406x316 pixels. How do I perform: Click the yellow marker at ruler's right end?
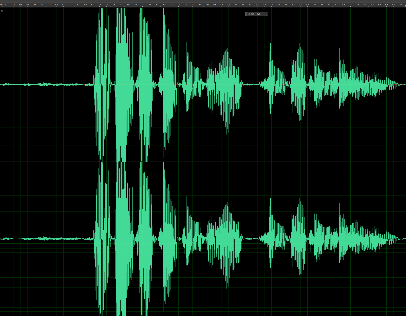click(x=405, y=5)
